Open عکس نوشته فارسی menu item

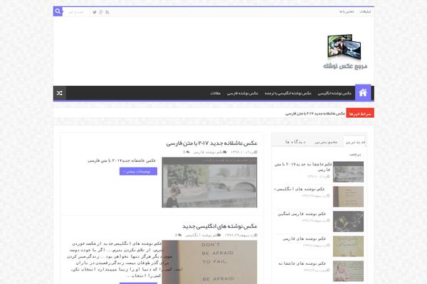[243, 93]
